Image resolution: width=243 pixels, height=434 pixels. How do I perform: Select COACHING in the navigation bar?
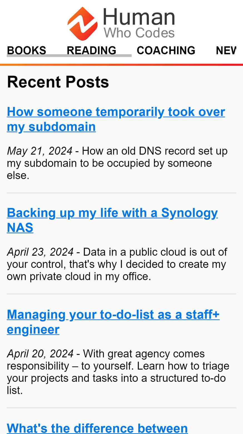(166, 51)
